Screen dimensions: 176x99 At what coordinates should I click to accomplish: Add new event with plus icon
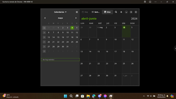click(121, 12)
